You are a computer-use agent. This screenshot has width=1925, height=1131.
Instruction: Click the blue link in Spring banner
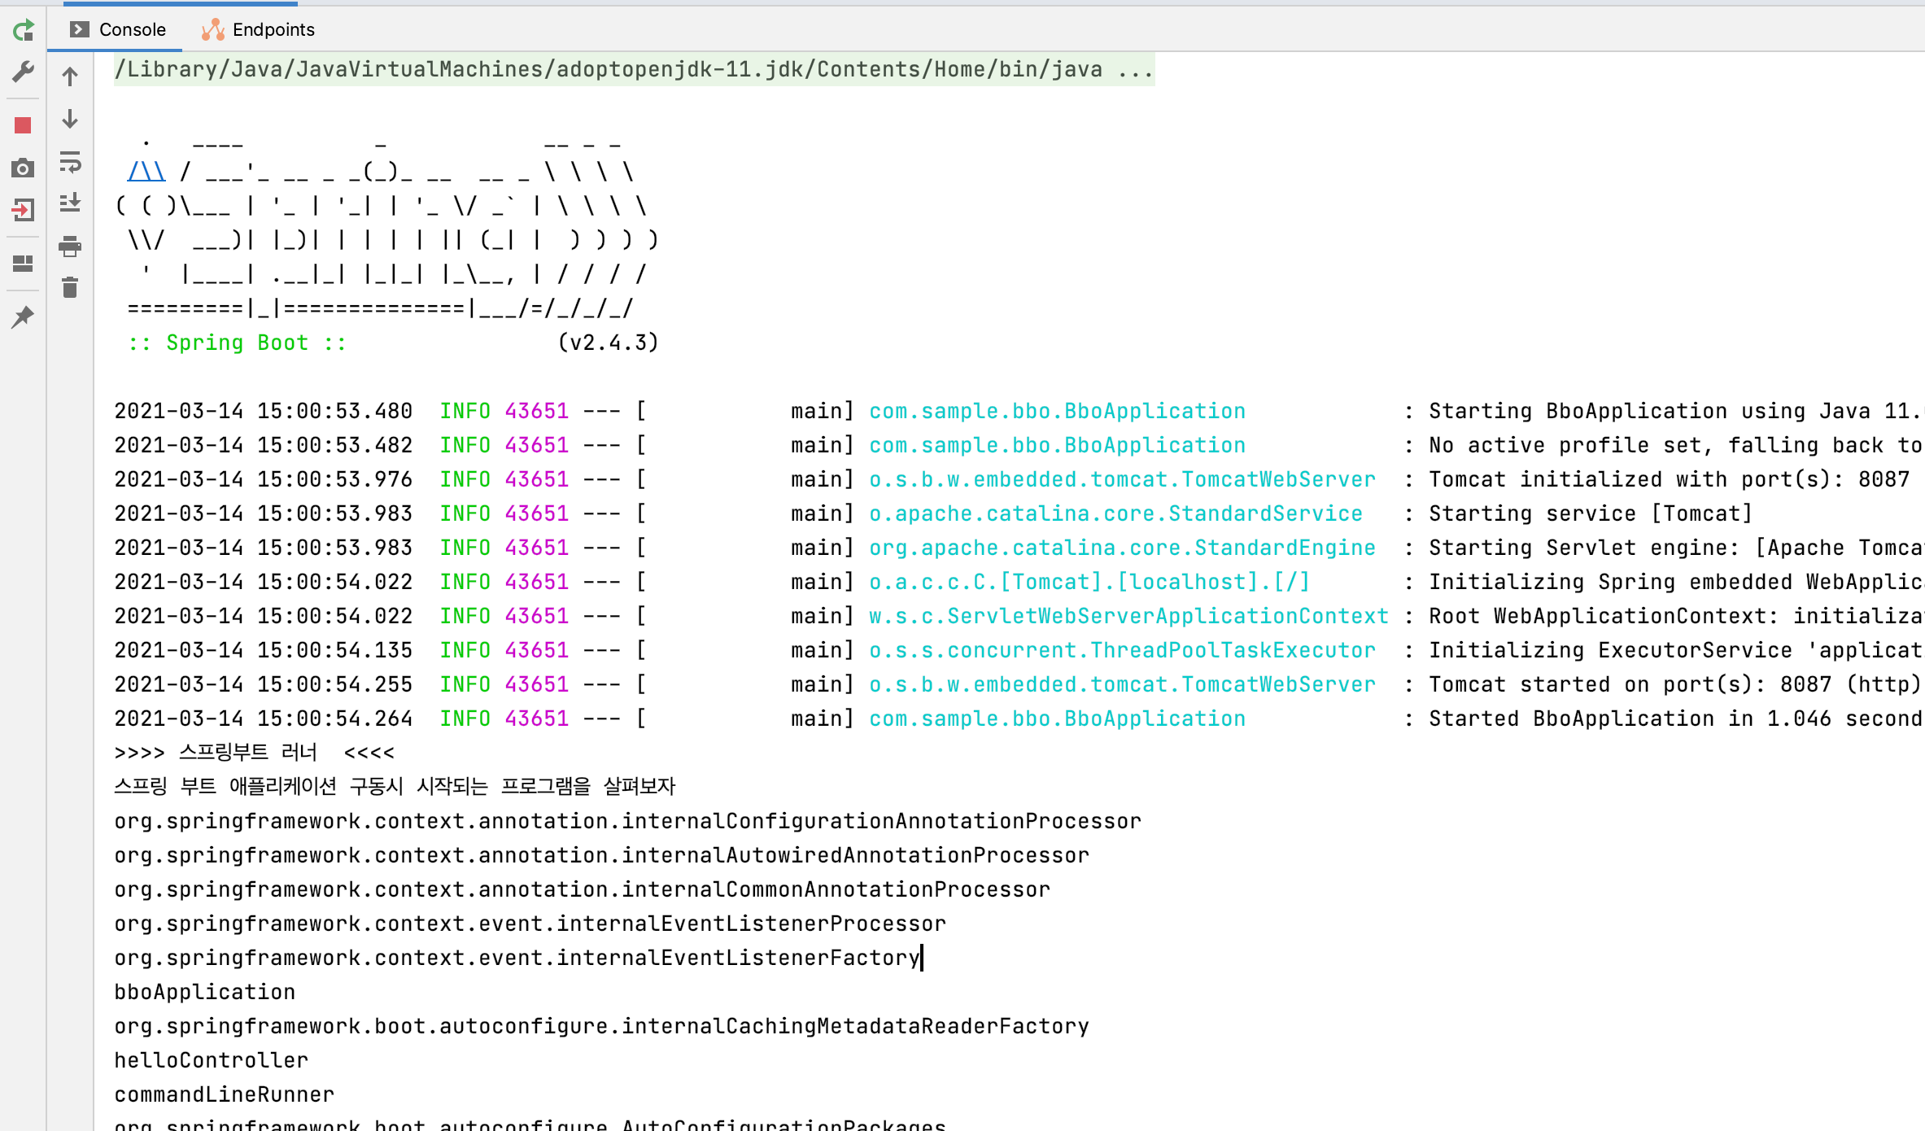coord(146,172)
